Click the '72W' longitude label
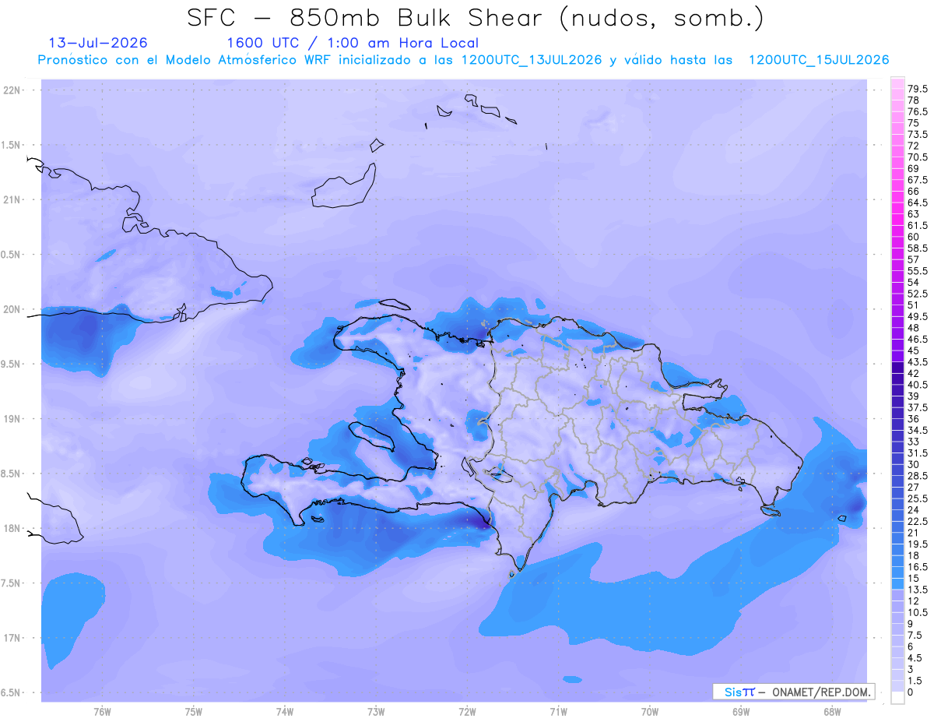This screenshot has width=934, height=722. point(467,712)
